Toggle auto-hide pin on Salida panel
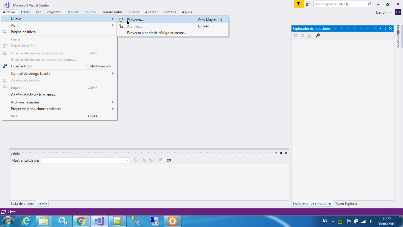403x227 pixels. tap(281, 153)
